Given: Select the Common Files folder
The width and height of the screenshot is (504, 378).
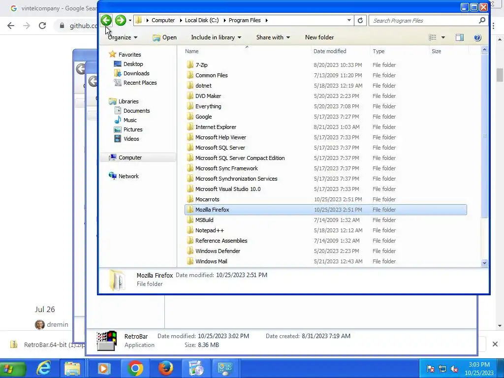Looking at the screenshot, I should coord(211,75).
